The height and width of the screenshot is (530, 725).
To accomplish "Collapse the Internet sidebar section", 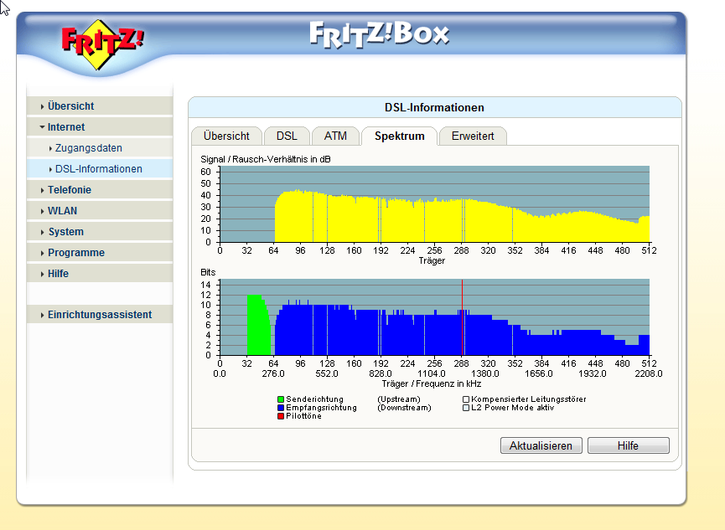I will 100,127.
